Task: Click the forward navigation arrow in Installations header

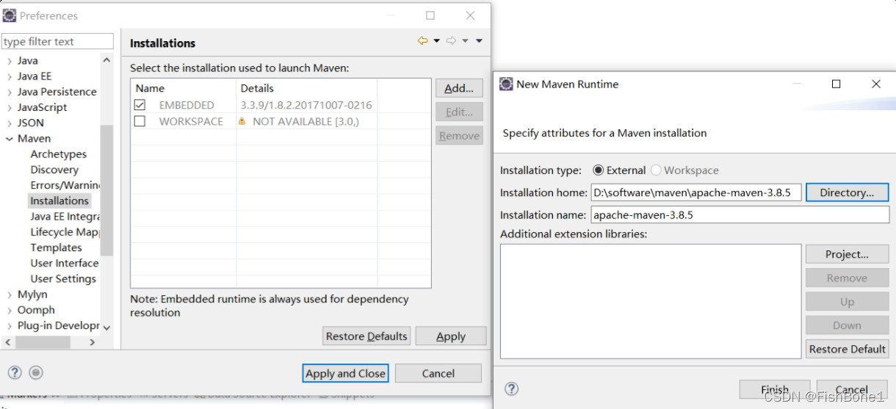Action: (x=451, y=41)
